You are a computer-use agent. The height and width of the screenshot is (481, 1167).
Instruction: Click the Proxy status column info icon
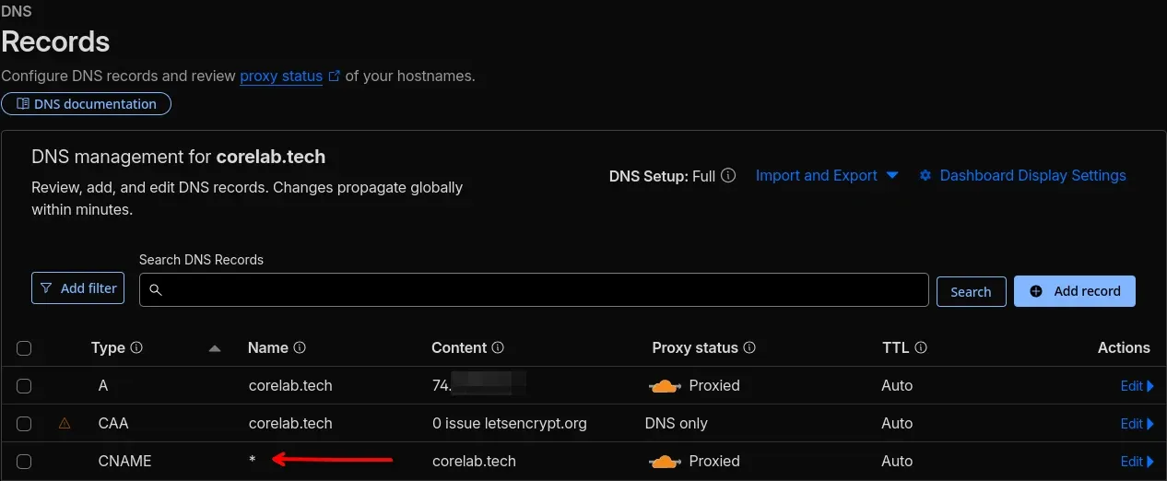(749, 348)
